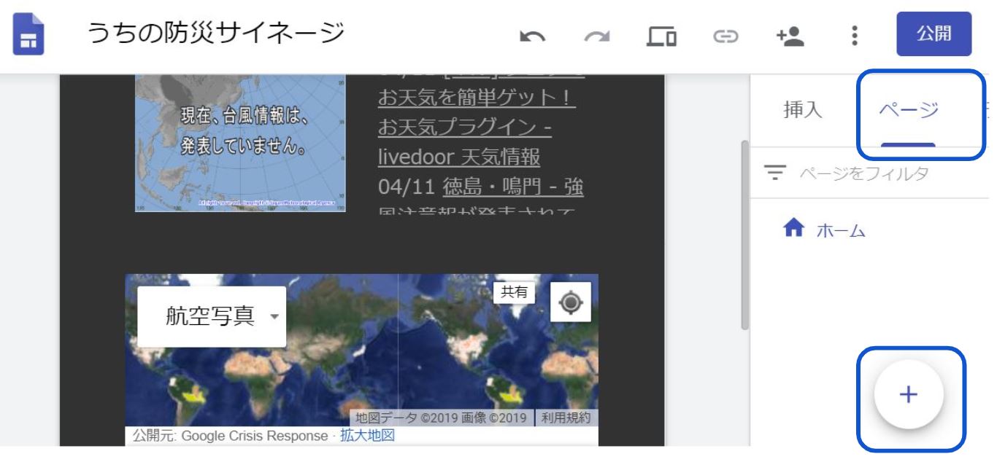Share with others via add-person icon
The height and width of the screenshot is (470, 997).
click(790, 36)
